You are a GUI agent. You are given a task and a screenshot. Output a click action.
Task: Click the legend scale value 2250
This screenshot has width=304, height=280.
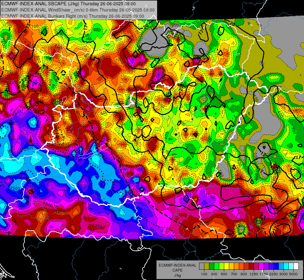pos(274,274)
